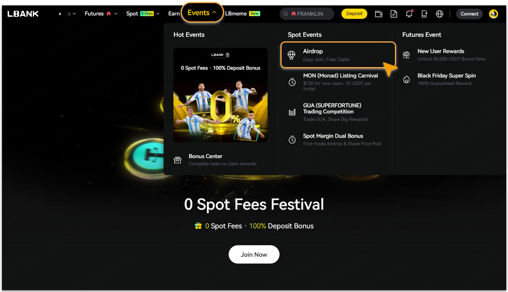Image resolution: width=508 pixels, height=292 pixels.
Task: Click the yellow Deposit button
Action: click(354, 14)
